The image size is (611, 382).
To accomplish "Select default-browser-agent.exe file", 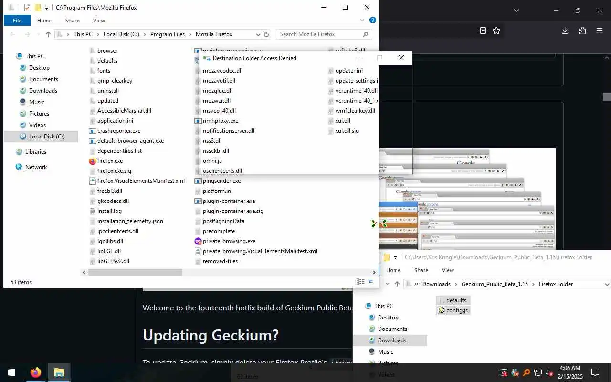I will click(126, 141).
